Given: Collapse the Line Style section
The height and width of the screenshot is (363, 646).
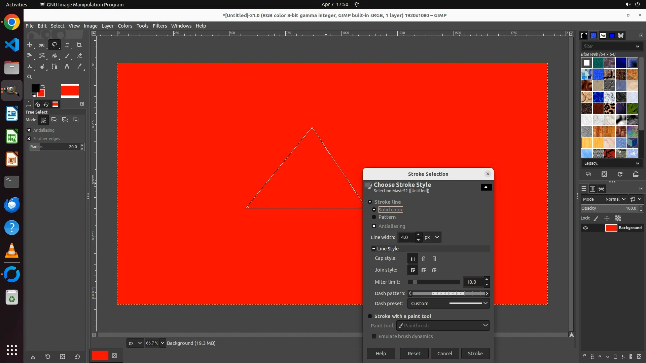Looking at the screenshot, I should (373, 249).
